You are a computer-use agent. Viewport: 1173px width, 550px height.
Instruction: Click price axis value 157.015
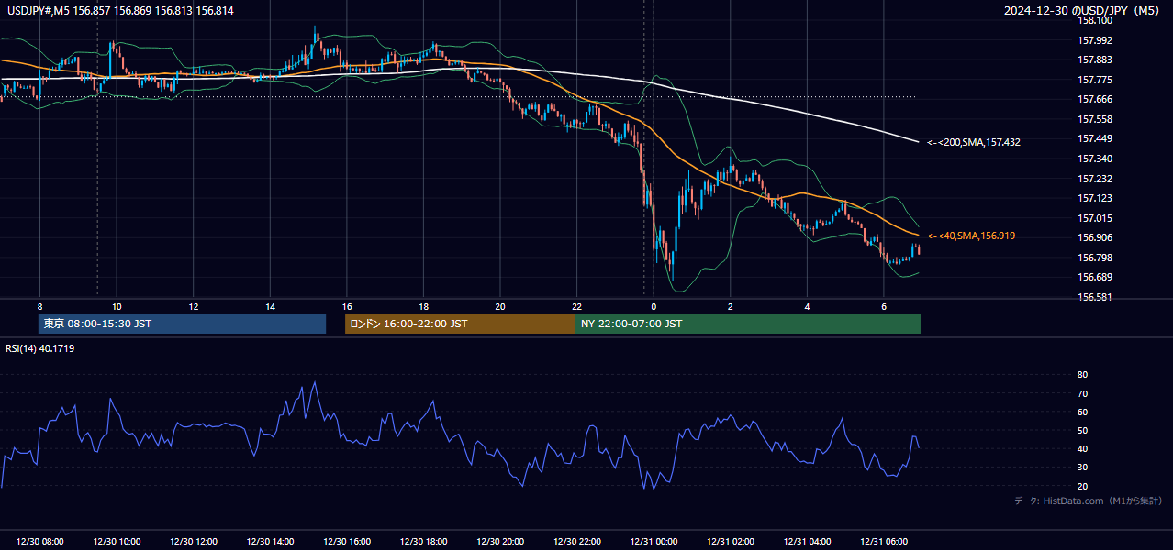1095,218
